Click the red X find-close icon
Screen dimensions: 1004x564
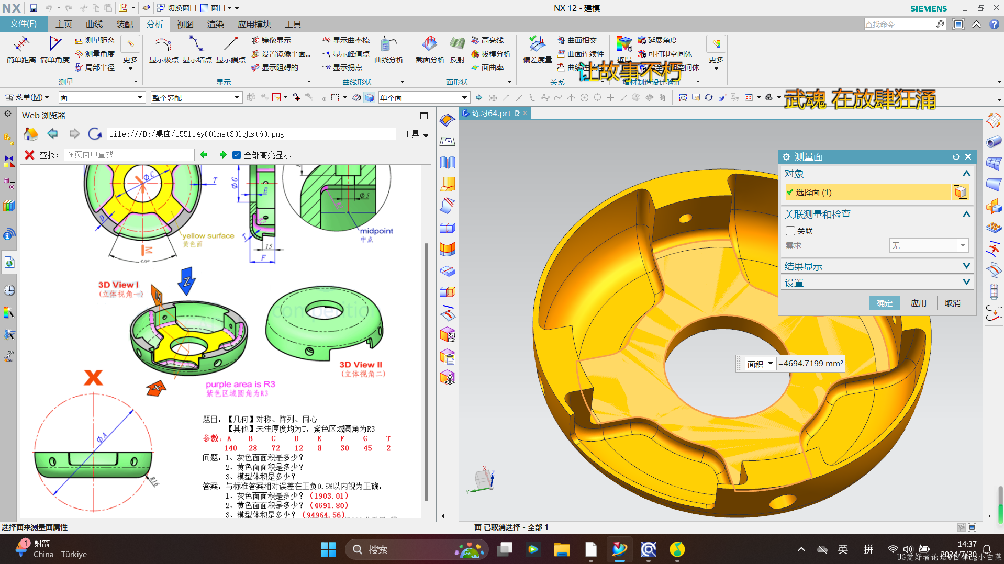pos(29,155)
